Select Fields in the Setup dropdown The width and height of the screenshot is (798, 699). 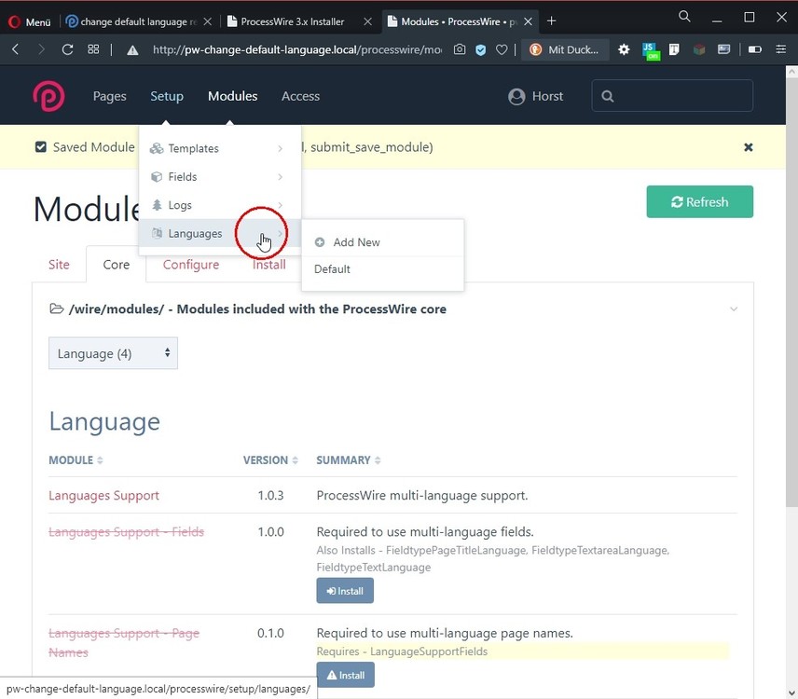pos(220,177)
